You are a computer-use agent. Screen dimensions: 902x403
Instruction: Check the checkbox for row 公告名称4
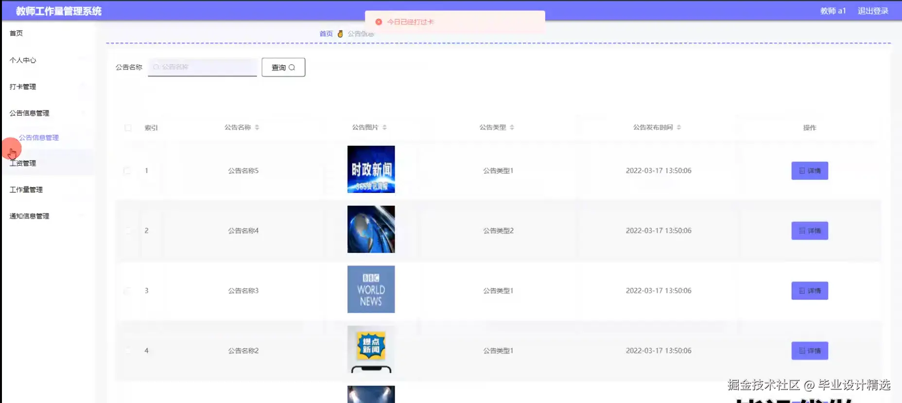click(127, 230)
